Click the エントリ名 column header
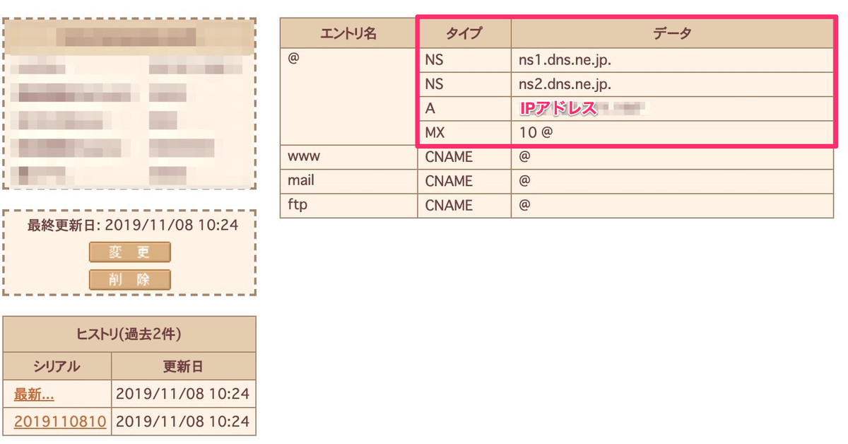 [x=348, y=32]
